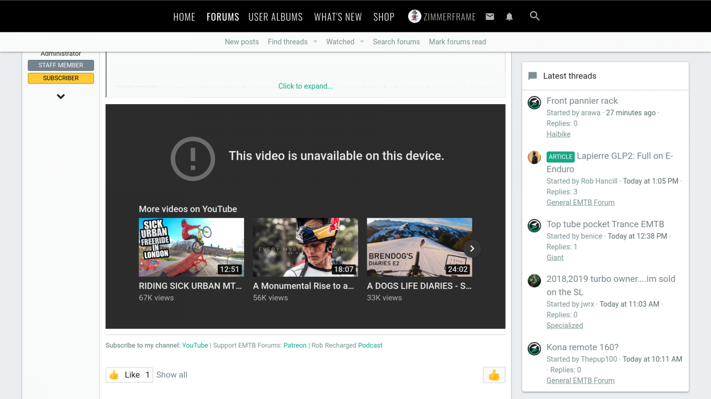The width and height of the screenshot is (711, 399).
Task: Open General EMTB Forum link under Kona thread
Action: pos(580,380)
